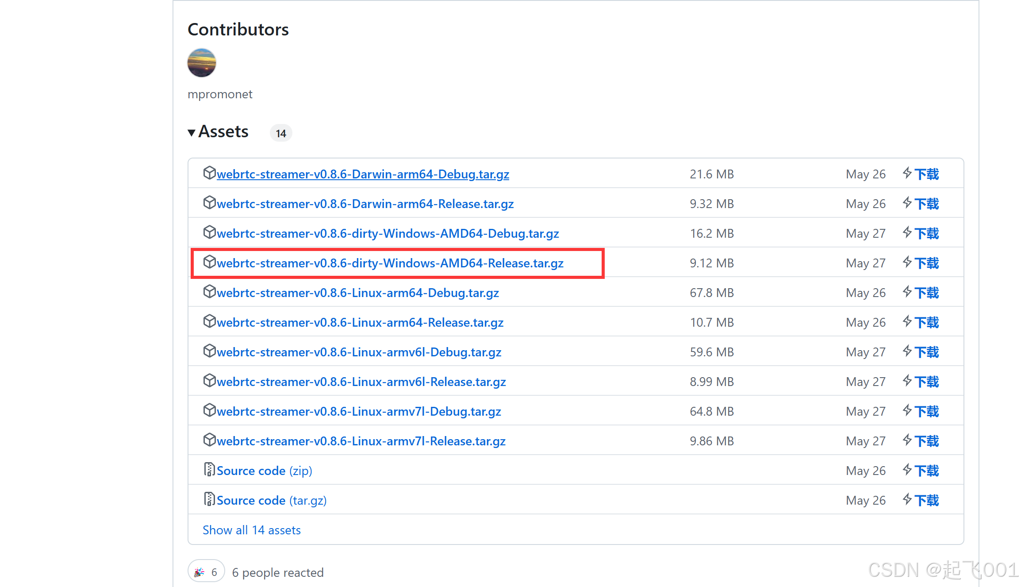1021x587 pixels.
Task: Click package icon beside Windows-AMD64-Debug archive
Action: pos(209,232)
